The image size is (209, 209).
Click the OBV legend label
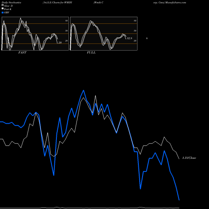point(7,13)
